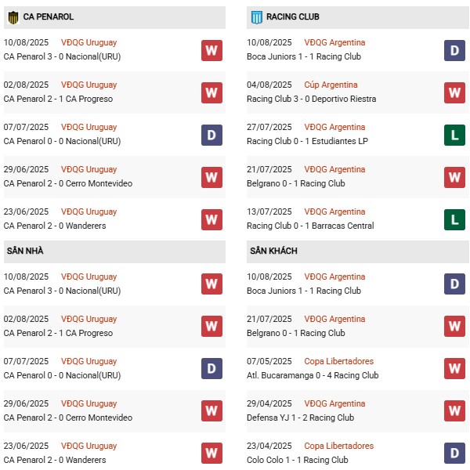Image resolution: width=470 pixels, height=470 pixels.
Task: Click the RACING CLUB header title
Action: click(292, 17)
